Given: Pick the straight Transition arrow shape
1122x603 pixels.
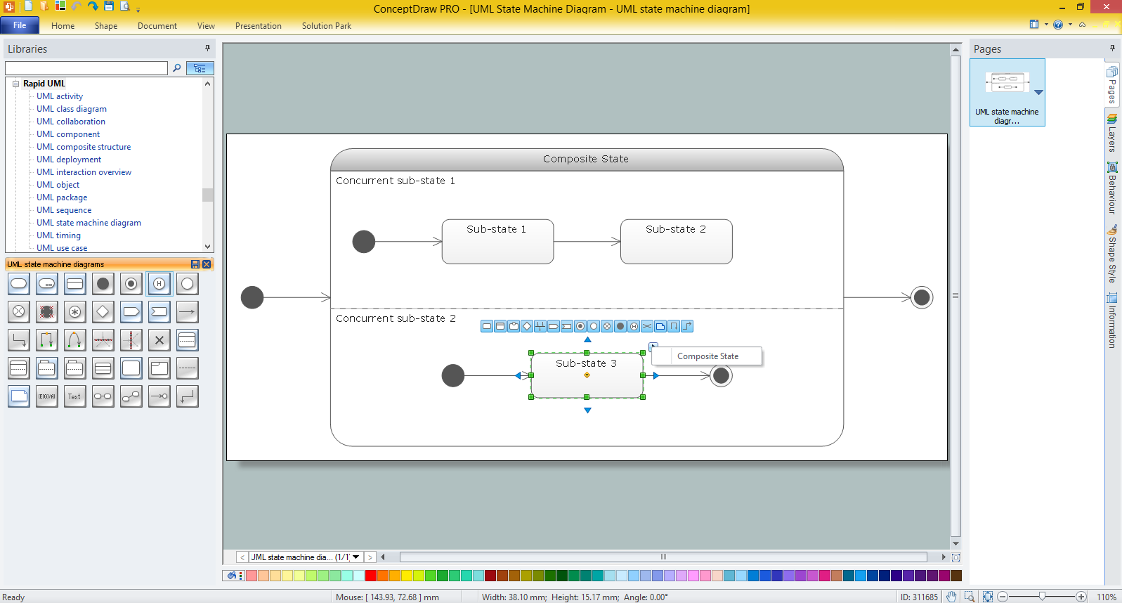Looking at the screenshot, I should point(188,312).
